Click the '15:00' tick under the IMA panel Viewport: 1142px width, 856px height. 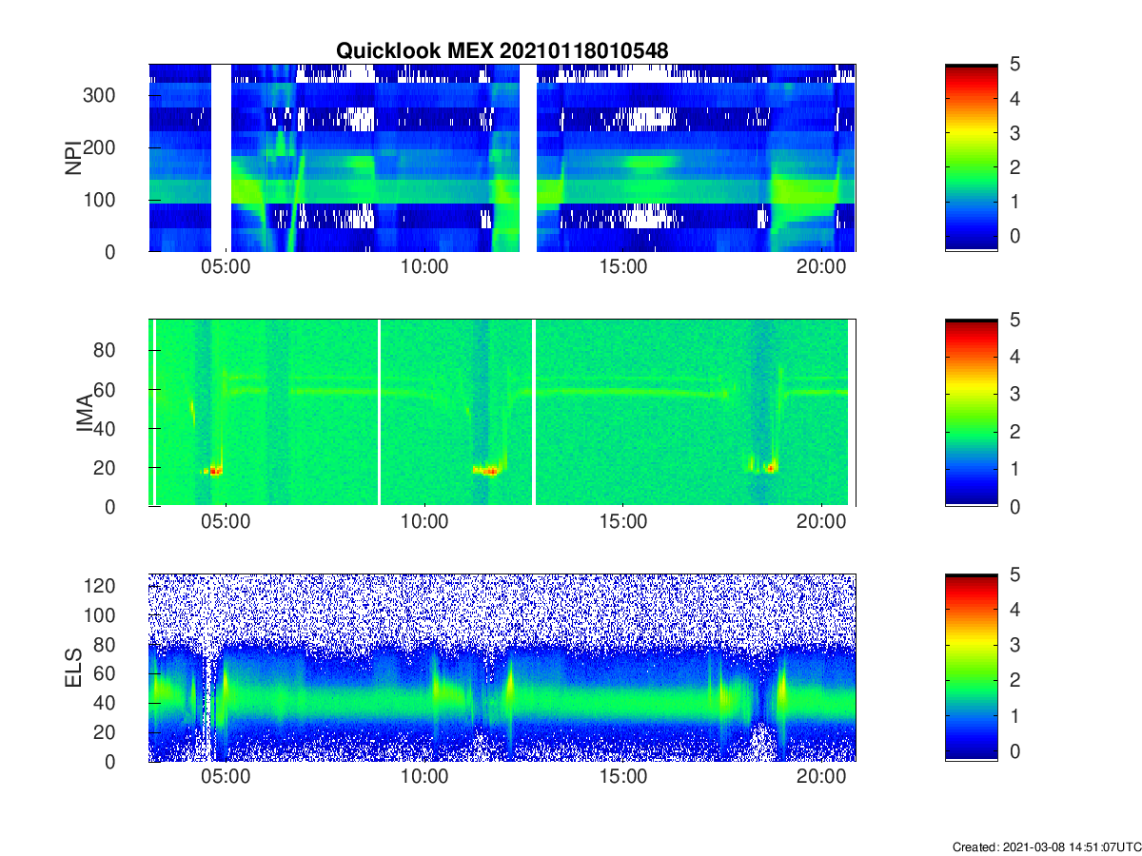(x=623, y=522)
